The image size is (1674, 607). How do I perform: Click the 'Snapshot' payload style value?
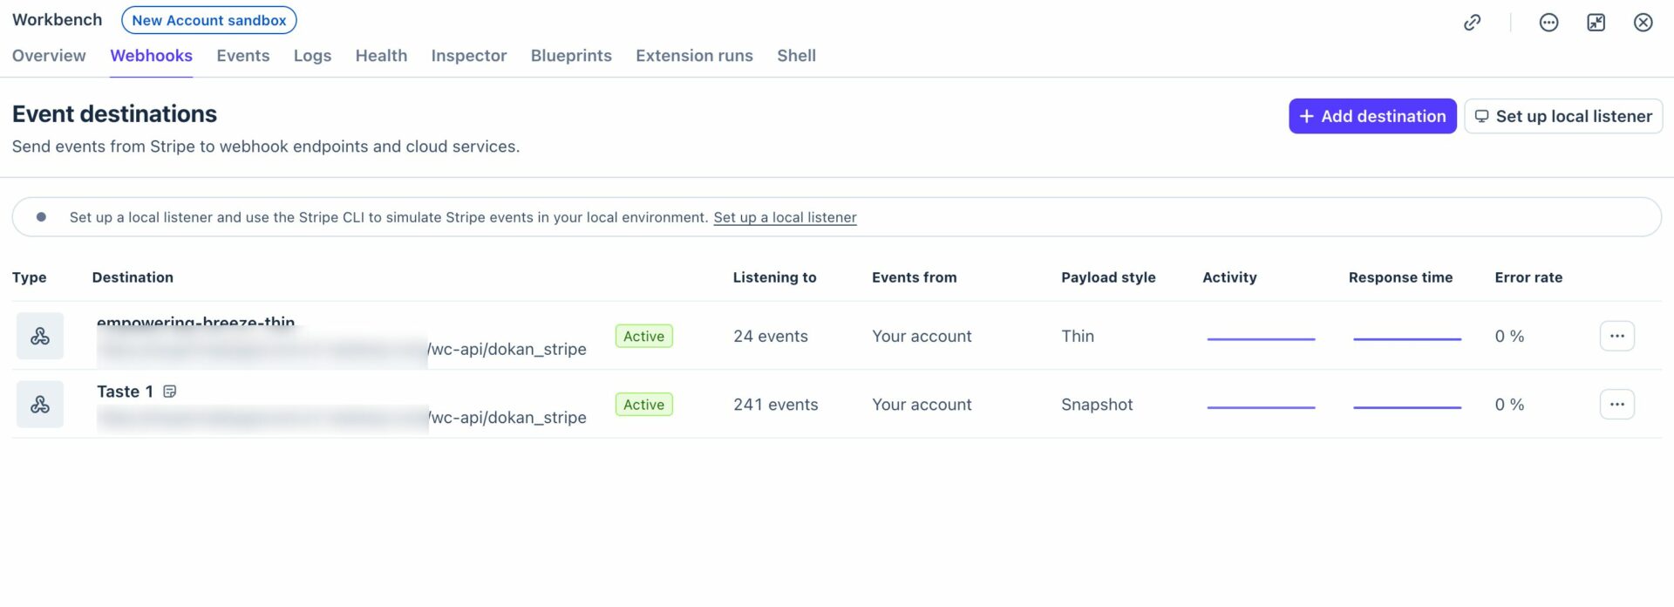1097,404
